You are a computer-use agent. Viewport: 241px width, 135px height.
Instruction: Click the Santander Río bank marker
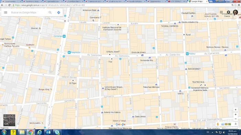[x=150, y=58]
